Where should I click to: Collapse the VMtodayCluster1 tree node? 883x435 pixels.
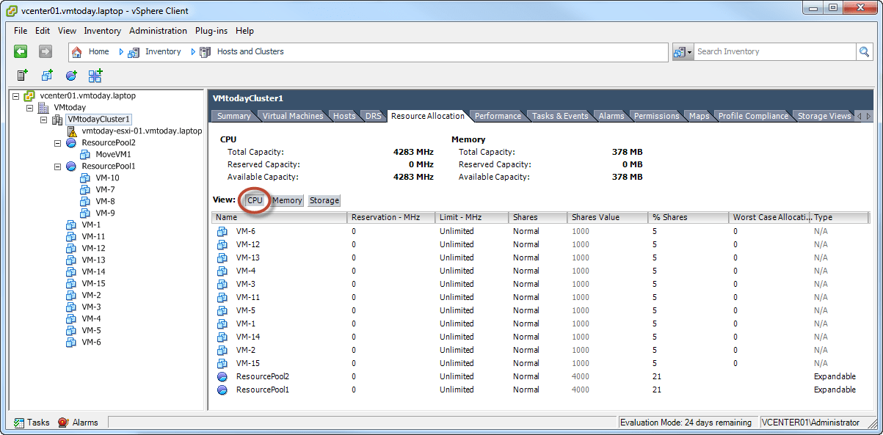tap(43, 120)
